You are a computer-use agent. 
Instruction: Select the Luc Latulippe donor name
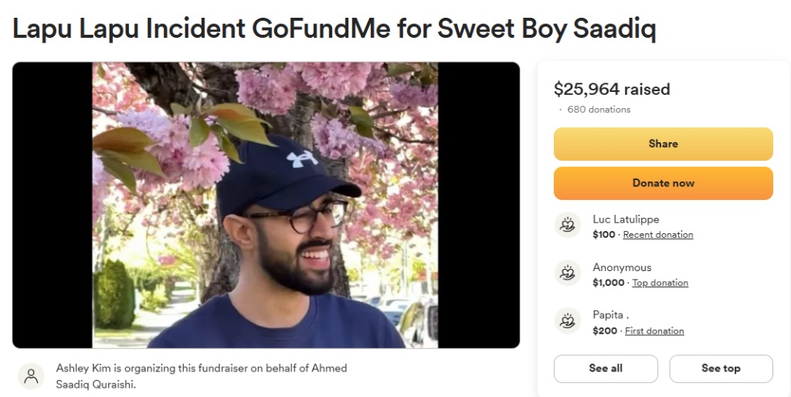pyautogui.click(x=626, y=219)
